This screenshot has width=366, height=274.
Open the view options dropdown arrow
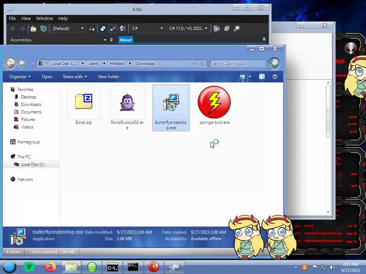coord(250,77)
